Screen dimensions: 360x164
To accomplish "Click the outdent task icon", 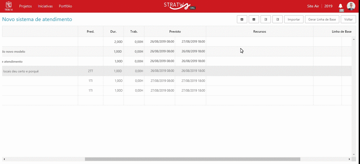I will pos(266,19).
